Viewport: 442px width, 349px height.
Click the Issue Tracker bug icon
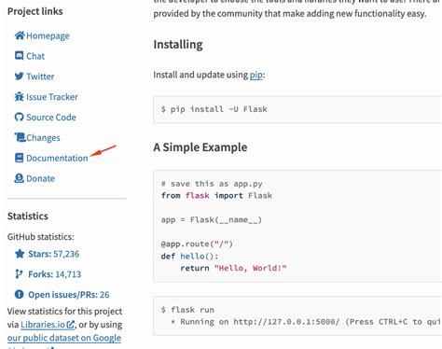click(19, 97)
